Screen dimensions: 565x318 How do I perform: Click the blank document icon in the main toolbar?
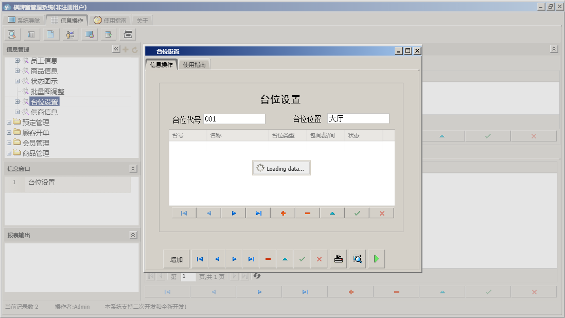pyautogui.click(x=50, y=34)
